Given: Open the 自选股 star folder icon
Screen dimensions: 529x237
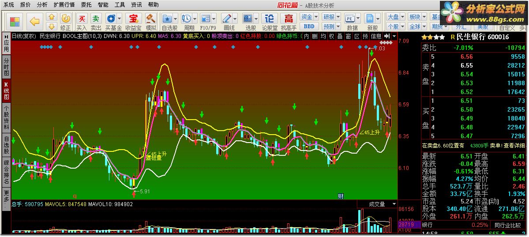Looking at the screenshot, I should pyautogui.click(x=167, y=18).
